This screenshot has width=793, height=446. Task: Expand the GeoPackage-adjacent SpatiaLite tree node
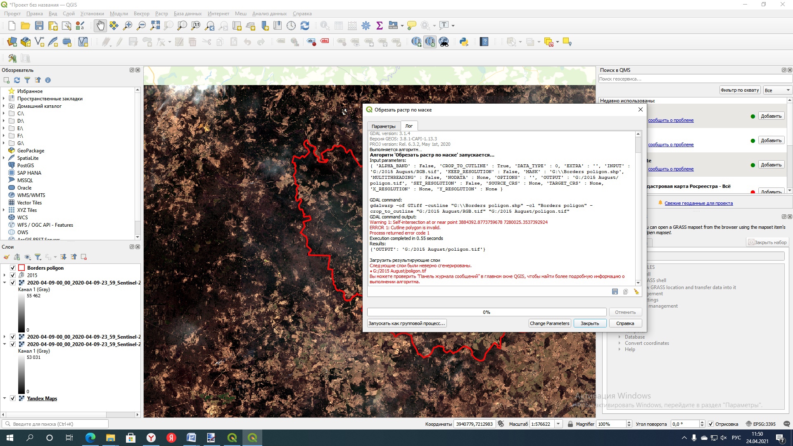(4, 158)
